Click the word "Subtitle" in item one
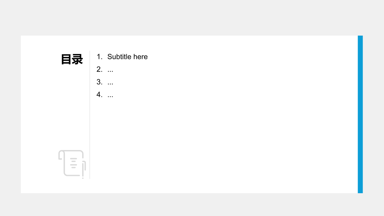384x216 pixels. click(x=119, y=57)
